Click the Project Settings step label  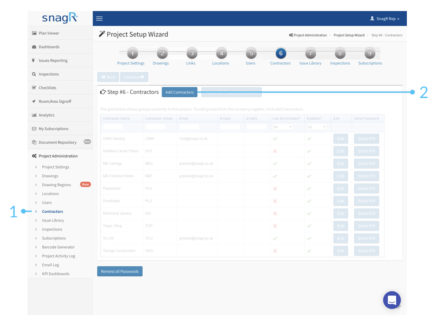131,63
